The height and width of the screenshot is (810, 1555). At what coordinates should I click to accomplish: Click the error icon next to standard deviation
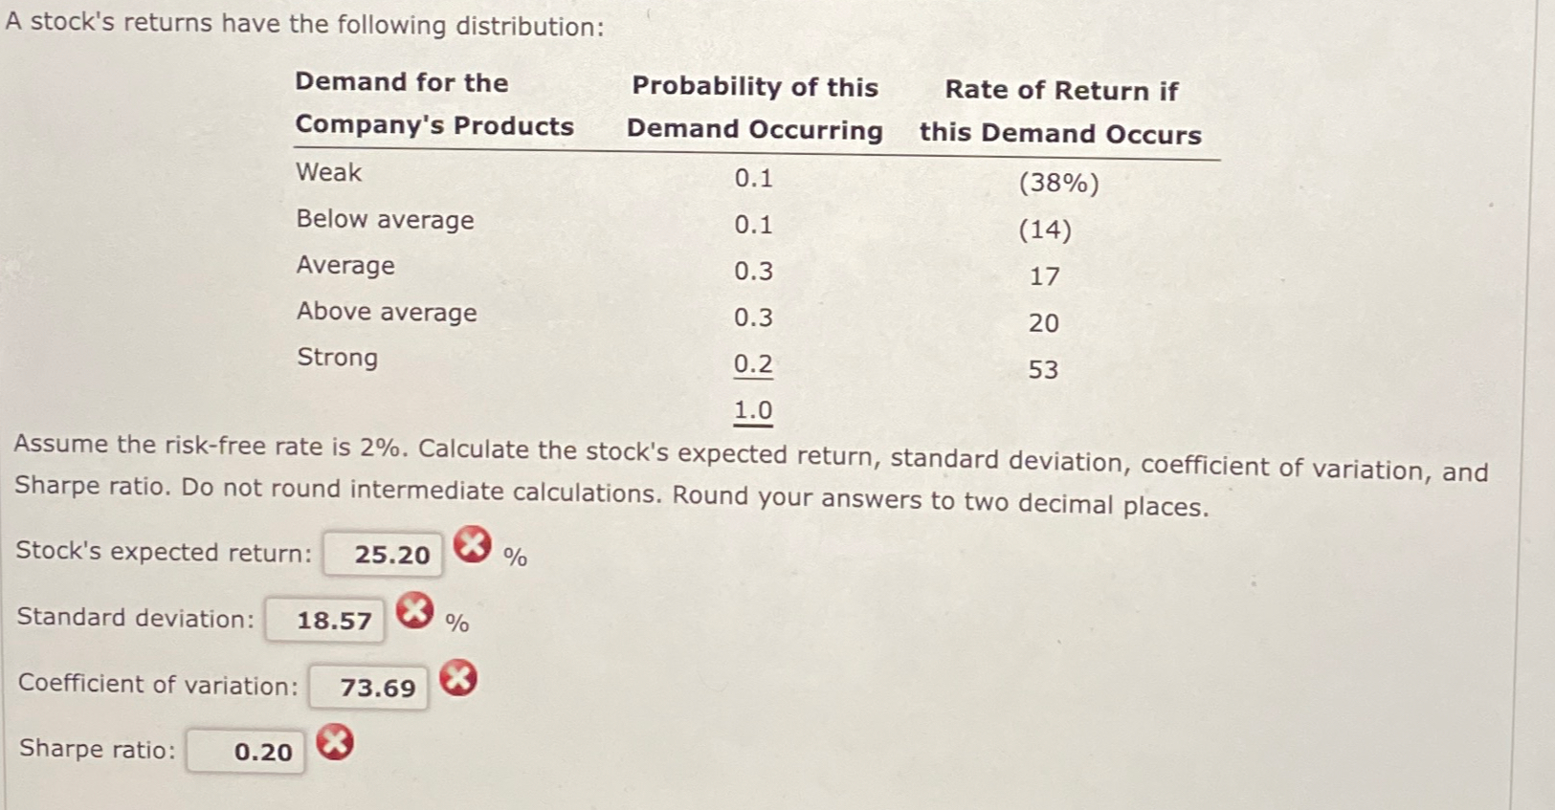coord(413,610)
